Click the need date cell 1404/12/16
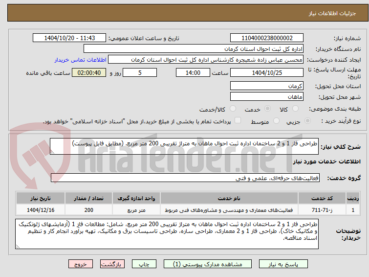Screen dimensions: 369x277 pos(41,210)
